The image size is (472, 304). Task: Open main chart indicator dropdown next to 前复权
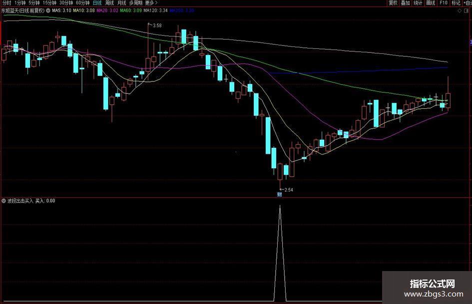pos(48,10)
